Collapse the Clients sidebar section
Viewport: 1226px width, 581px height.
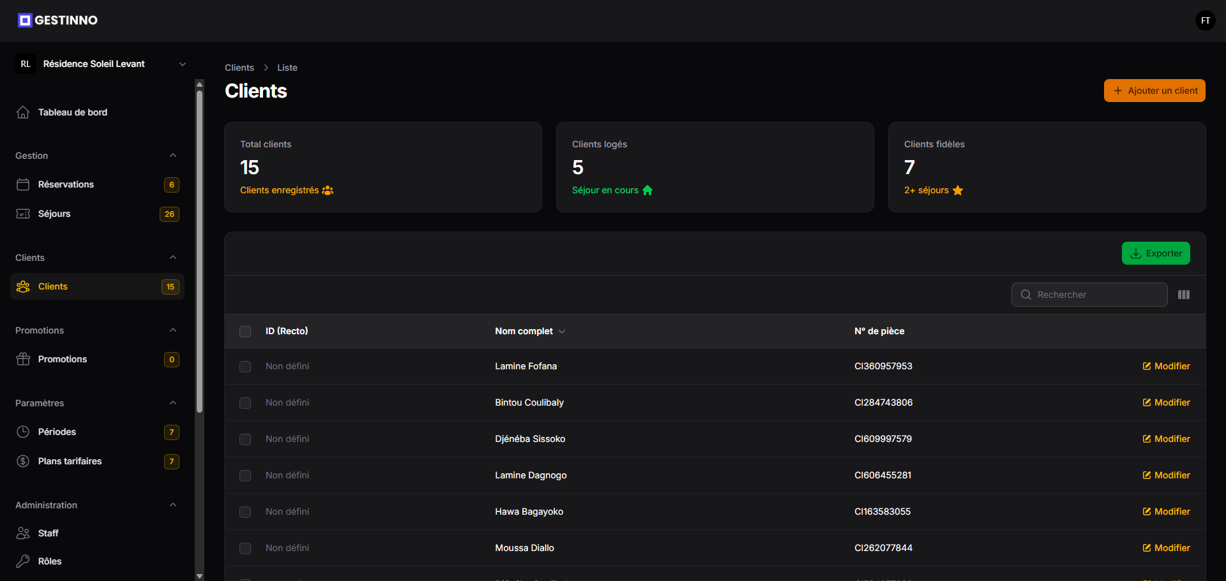coord(173,258)
